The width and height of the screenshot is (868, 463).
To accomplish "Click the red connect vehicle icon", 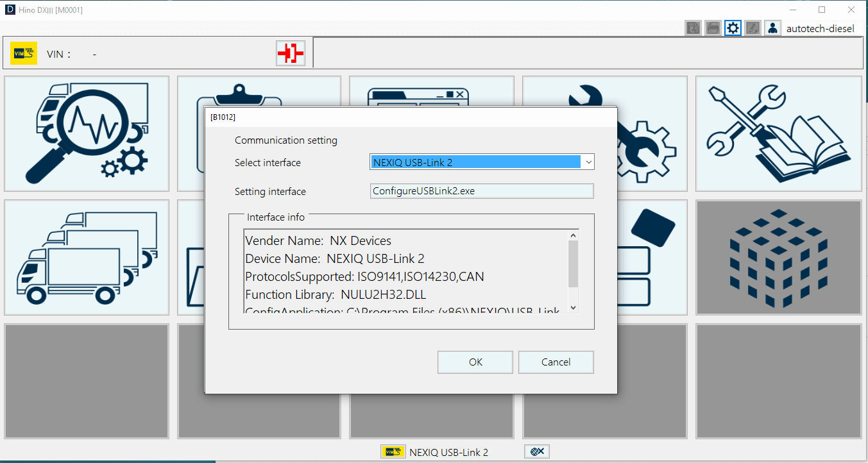I will click(291, 54).
